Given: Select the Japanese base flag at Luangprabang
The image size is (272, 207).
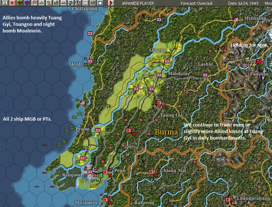Looking at the screenshot, I should pos(228,200).
